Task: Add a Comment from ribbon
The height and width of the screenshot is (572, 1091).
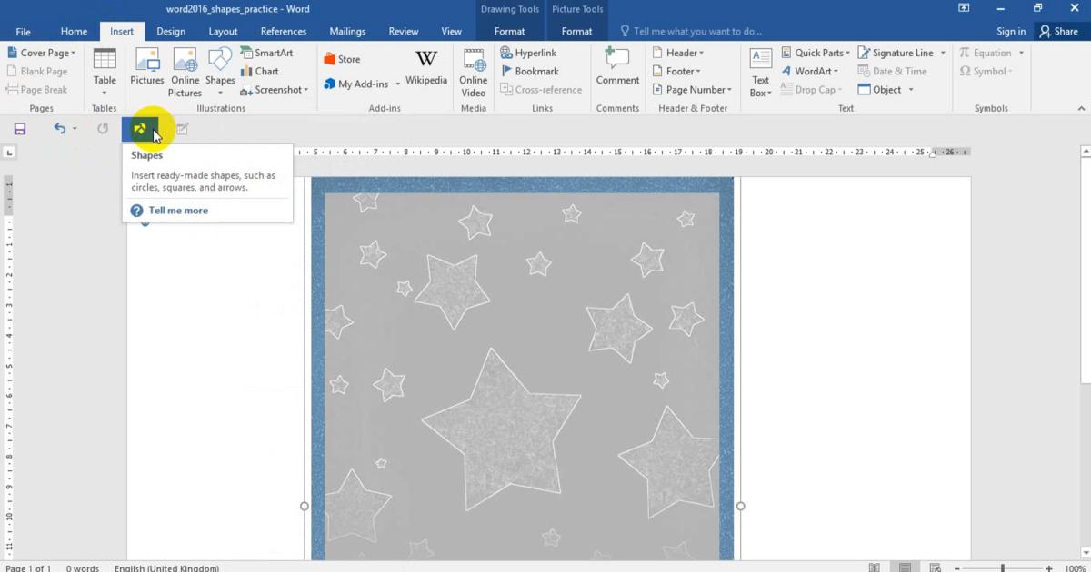Action: pos(617,68)
